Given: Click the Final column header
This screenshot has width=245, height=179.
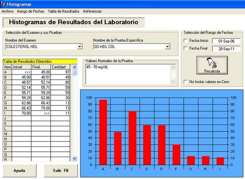Looking at the screenshot, I should click(41, 67).
